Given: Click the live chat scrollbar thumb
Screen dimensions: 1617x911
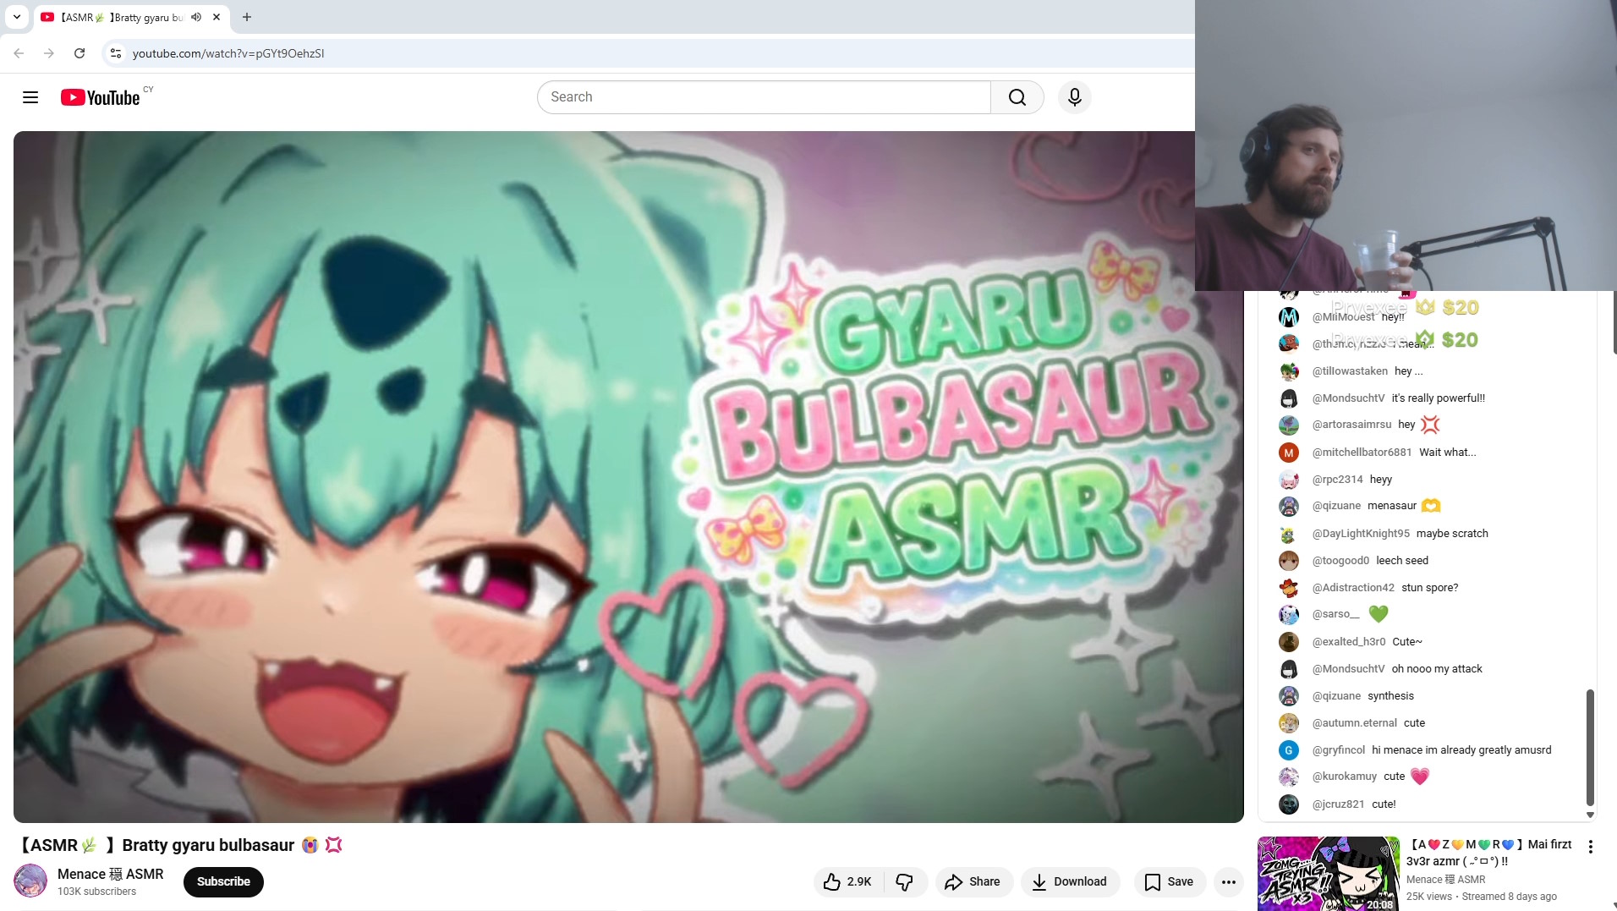Looking at the screenshot, I should (x=1590, y=747).
